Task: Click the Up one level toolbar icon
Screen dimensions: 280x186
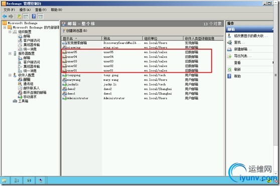Action: coord(19,17)
